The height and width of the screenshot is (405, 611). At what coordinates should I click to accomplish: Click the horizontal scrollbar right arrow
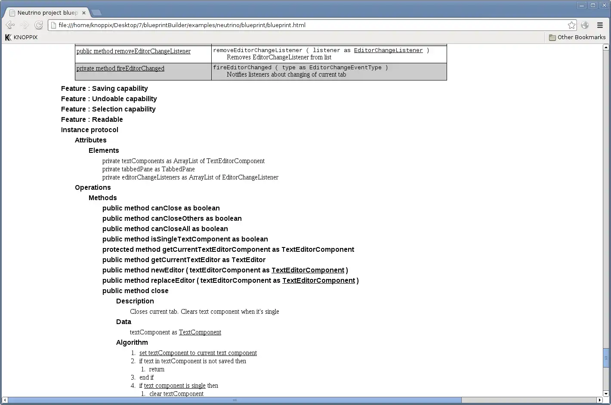pos(600,400)
